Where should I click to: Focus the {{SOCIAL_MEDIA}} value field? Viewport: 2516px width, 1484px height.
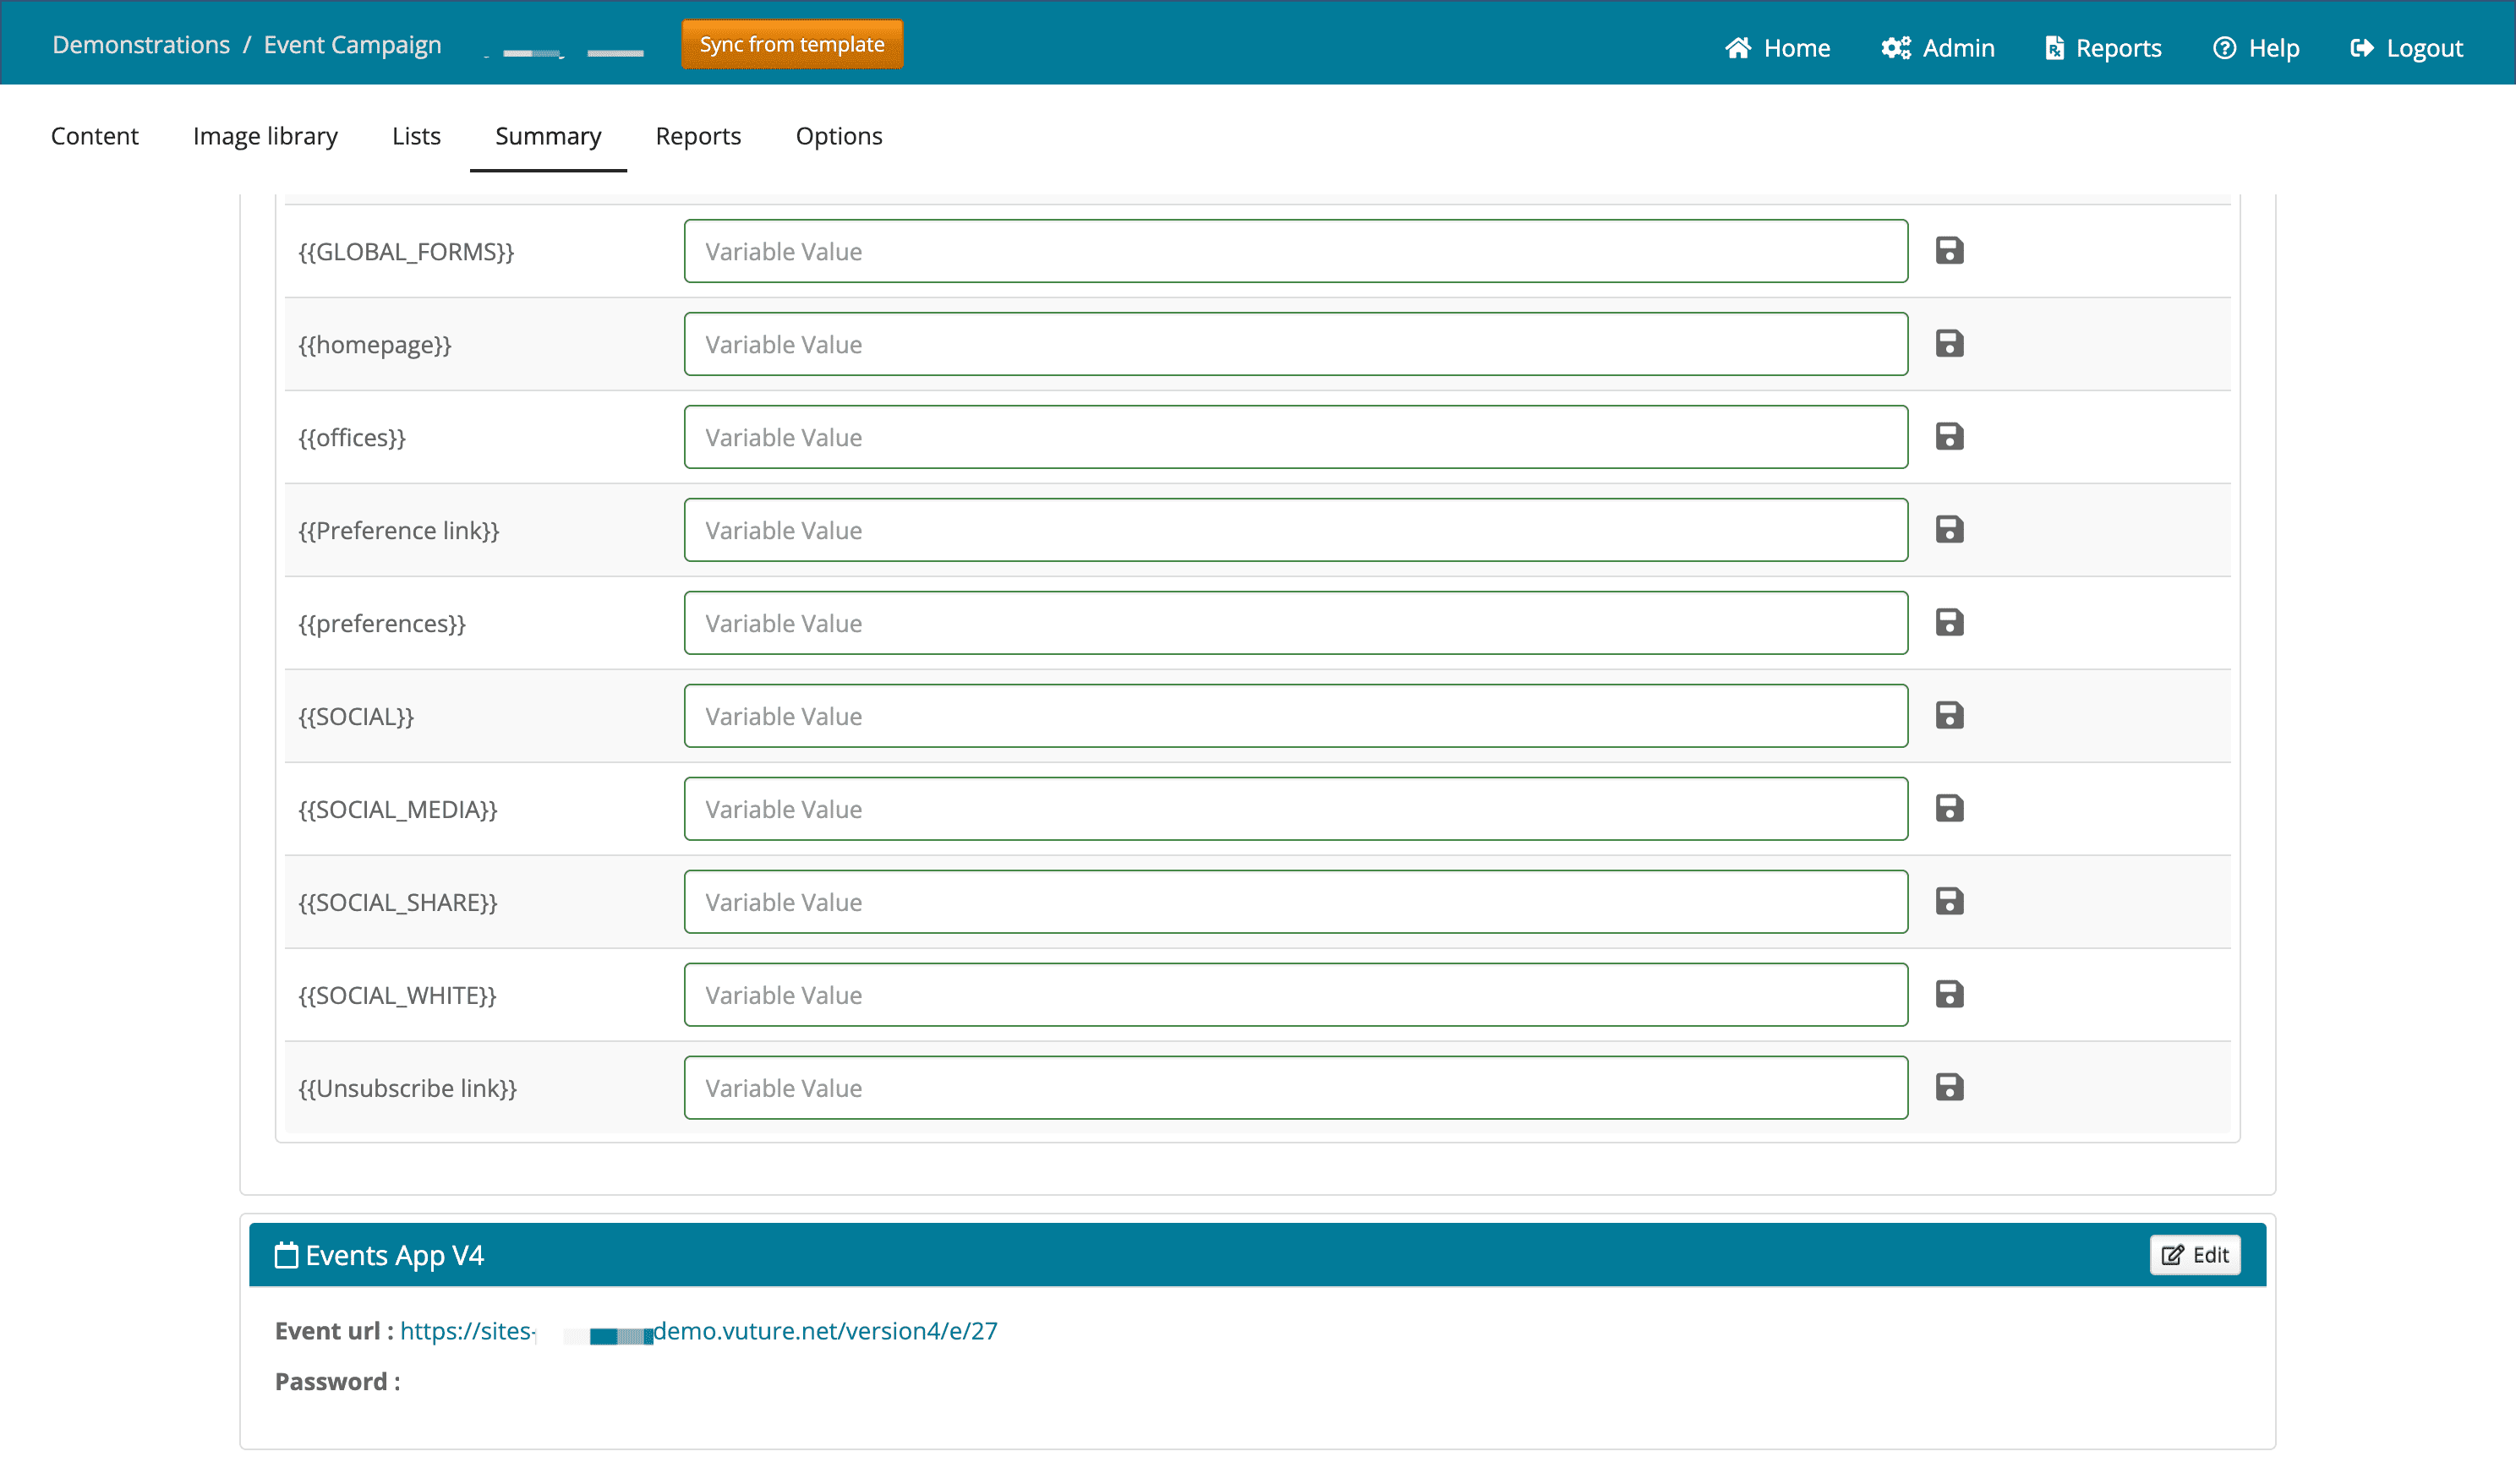[1295, 809]
